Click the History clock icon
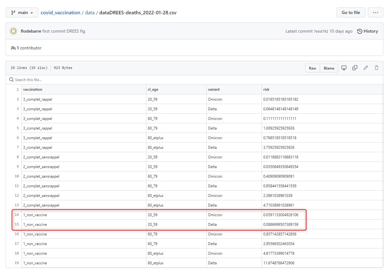389x273 pixels. click(360, 31)
